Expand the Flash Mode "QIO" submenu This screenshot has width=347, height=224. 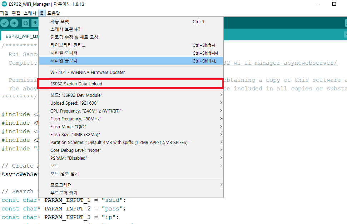click(131, 126)
